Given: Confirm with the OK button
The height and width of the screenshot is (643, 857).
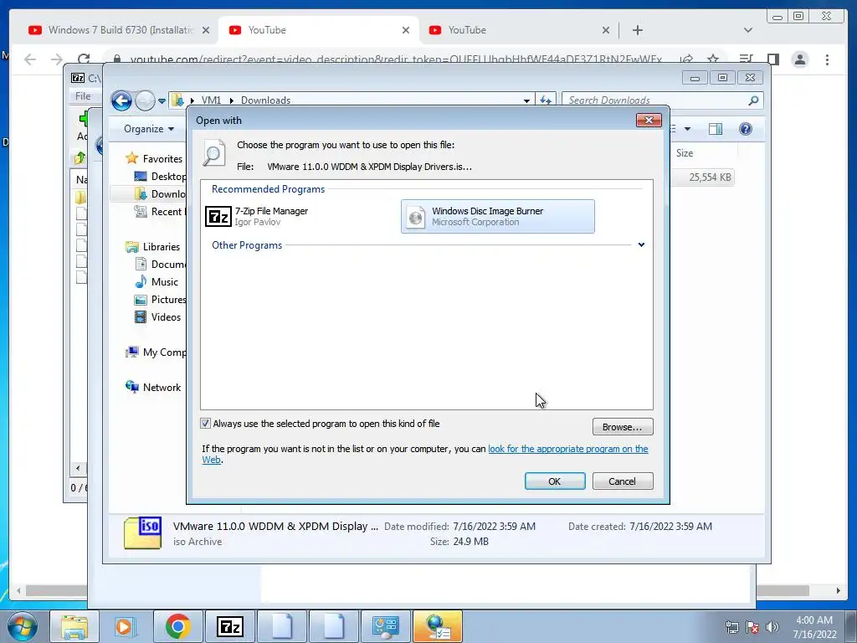Looking at the screenshot, I should (555, 481).
